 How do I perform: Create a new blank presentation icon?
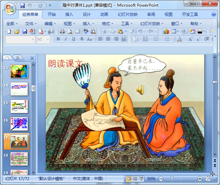(x=9, y=31)
